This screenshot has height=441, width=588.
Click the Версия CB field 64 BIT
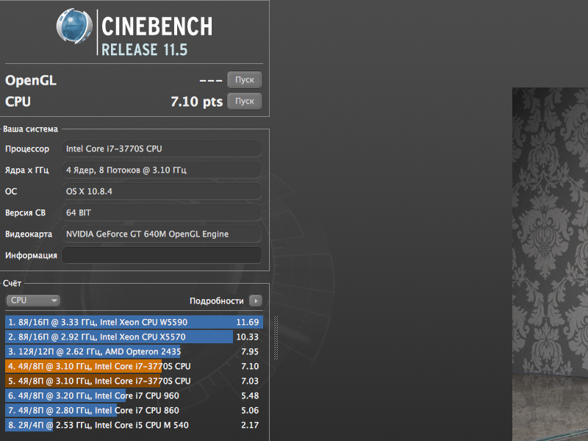[x=162, y=212]
